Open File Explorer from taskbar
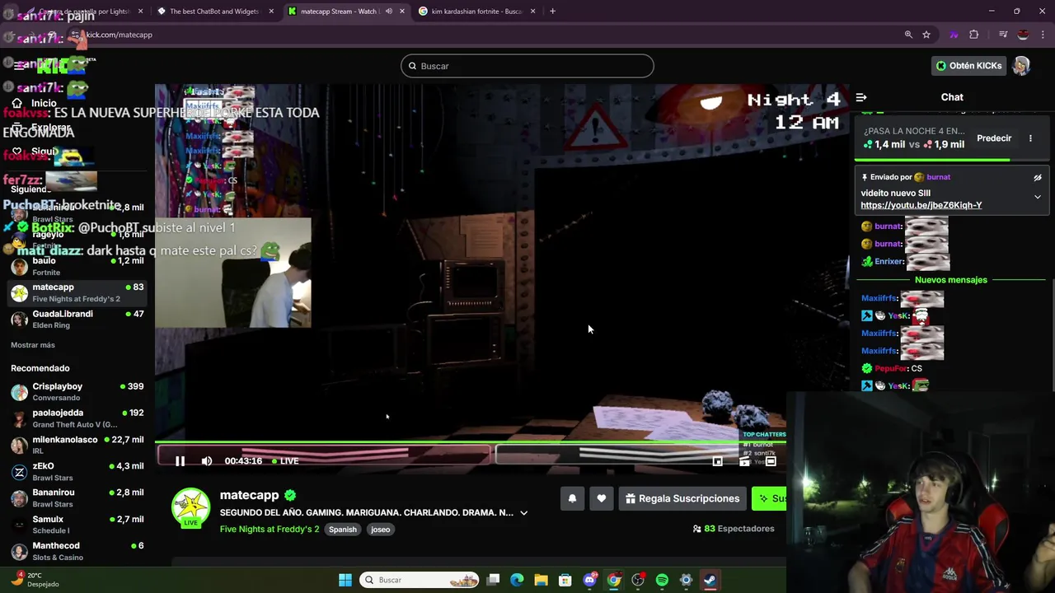Viewport: 1055px width, 593px height. tap(541, 580)
